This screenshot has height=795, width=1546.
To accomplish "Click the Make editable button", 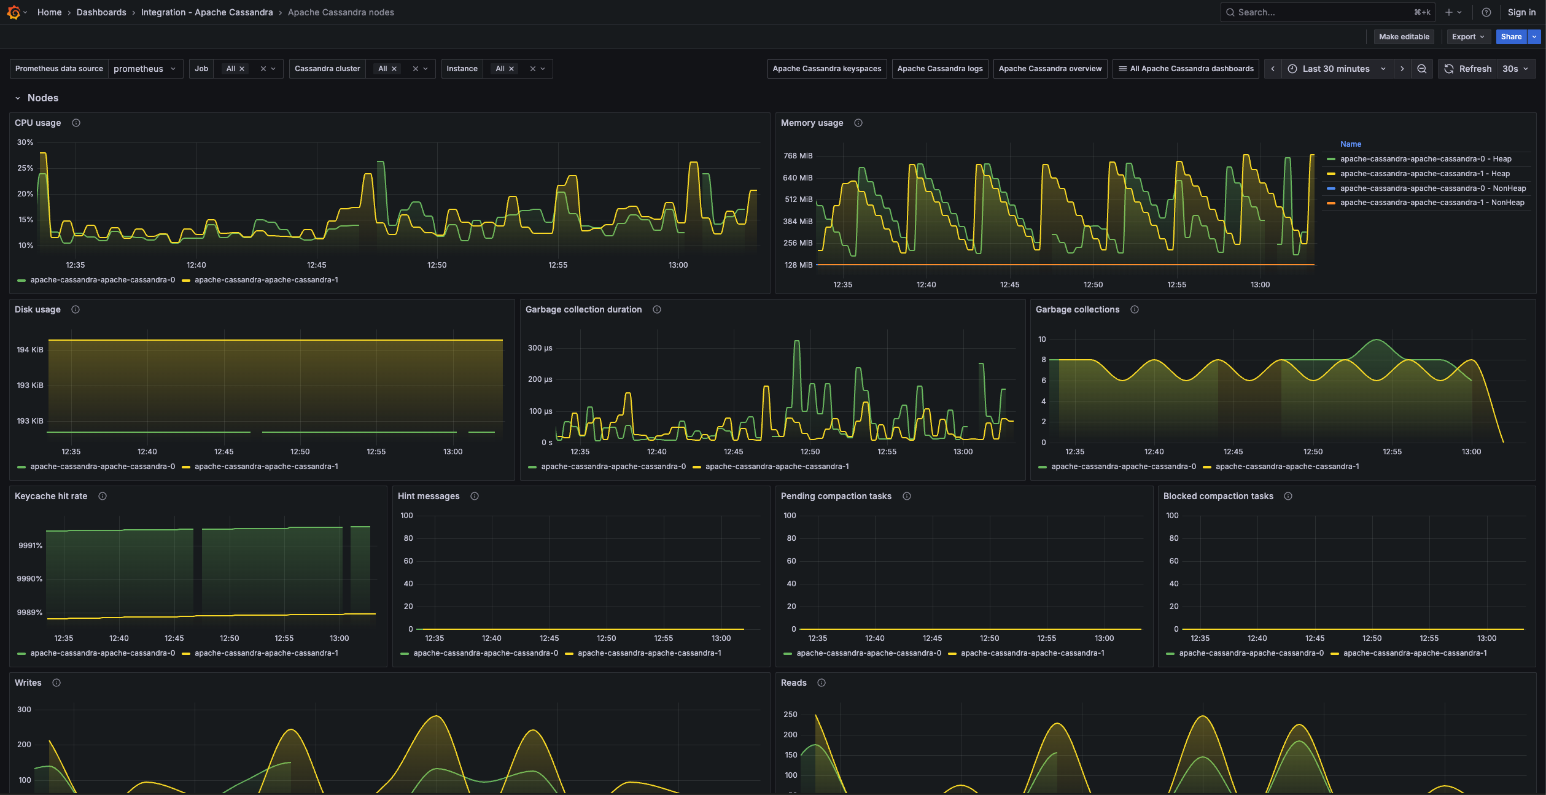I will coord(1404,37).
